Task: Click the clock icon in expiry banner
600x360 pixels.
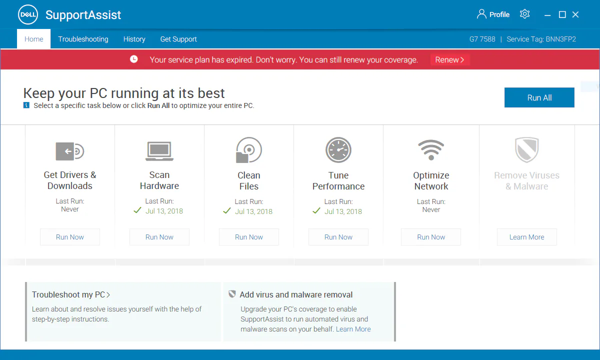Action: point(133,59)
